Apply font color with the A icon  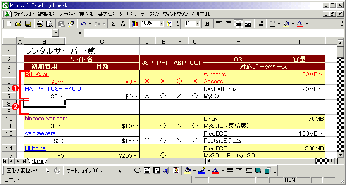click(300, 24)
